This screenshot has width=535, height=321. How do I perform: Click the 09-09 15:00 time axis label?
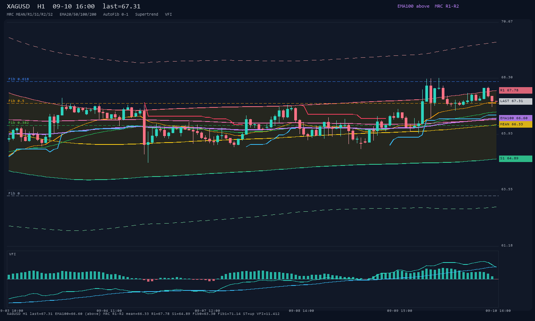pos(400,311)
